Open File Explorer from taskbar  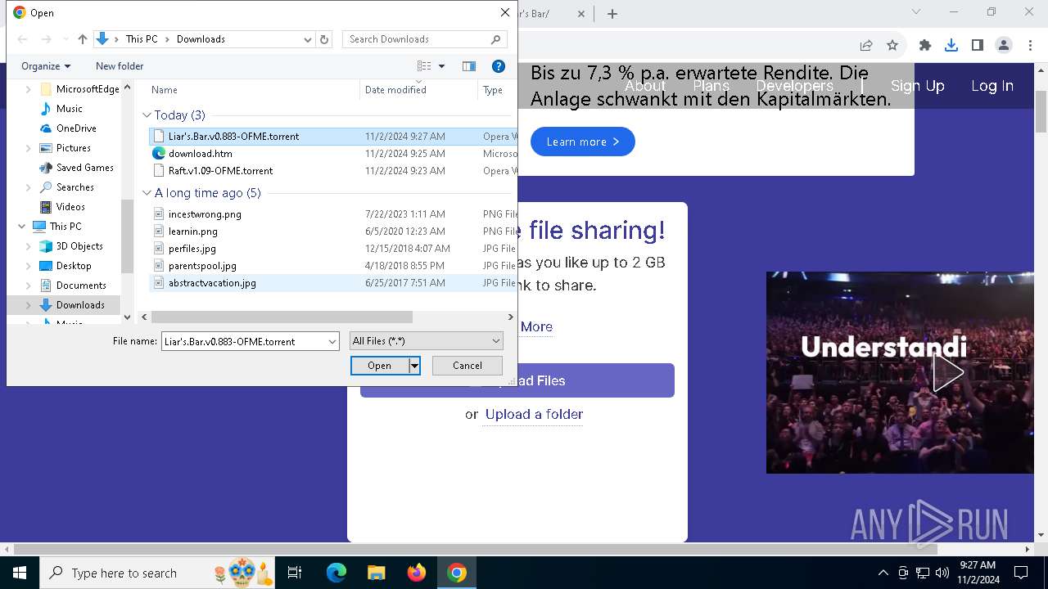click(376, 573)
